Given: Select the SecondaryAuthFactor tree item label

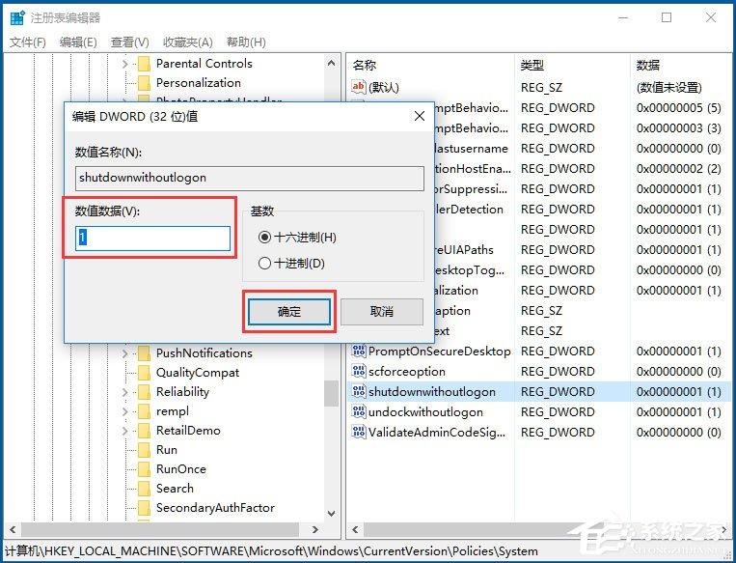Looking at the screenshot, I should tap(215, 508).
